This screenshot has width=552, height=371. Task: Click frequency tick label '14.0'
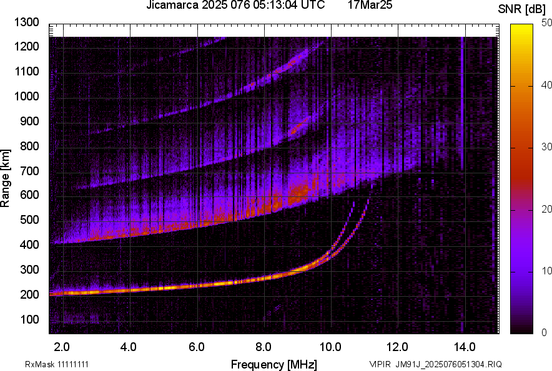pyautogui.click(x=465, y=347)
